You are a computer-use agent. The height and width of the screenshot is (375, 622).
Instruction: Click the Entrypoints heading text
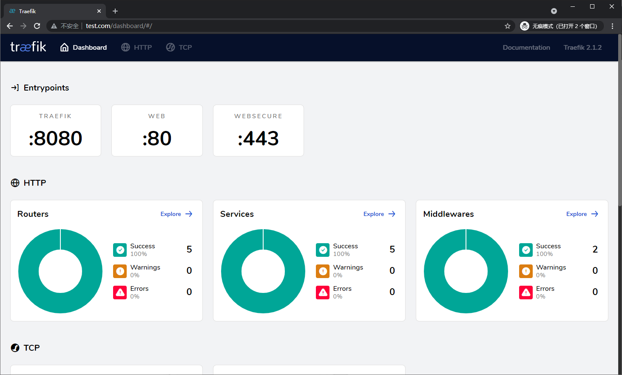pyautogui.click(x=46, y=88)
